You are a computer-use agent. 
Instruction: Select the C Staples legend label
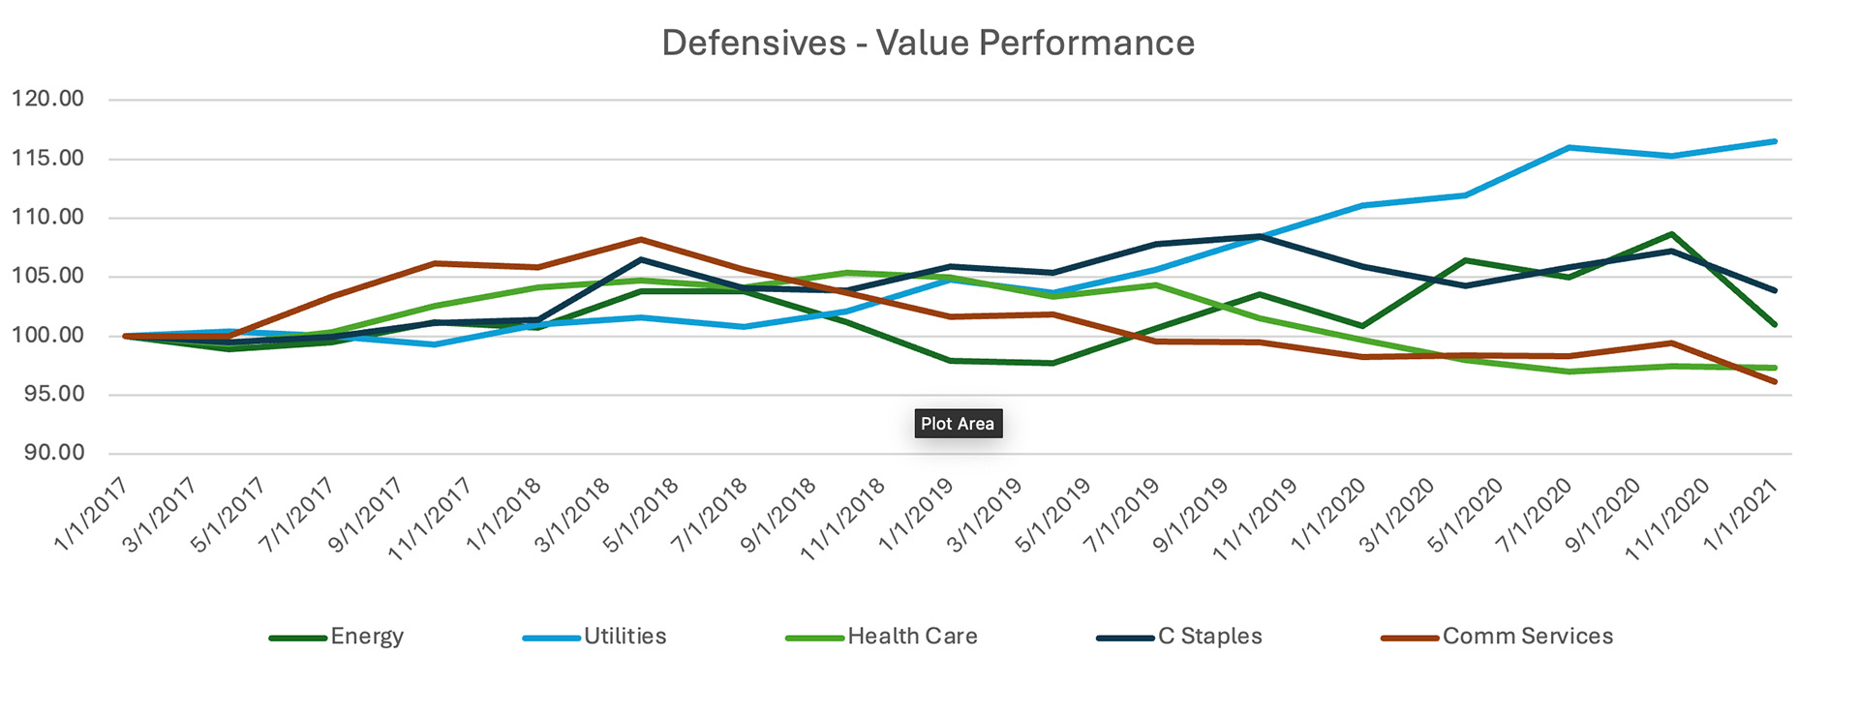[x=1209, y=637]
